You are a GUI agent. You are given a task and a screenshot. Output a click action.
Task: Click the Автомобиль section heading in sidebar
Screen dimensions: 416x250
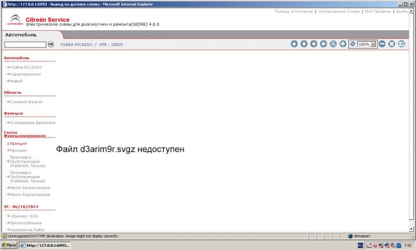(x=17, y=58)
